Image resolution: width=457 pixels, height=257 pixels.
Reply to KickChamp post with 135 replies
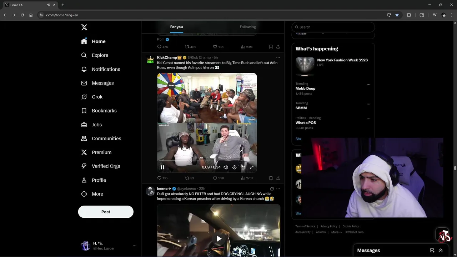click(x=162, y=178)
